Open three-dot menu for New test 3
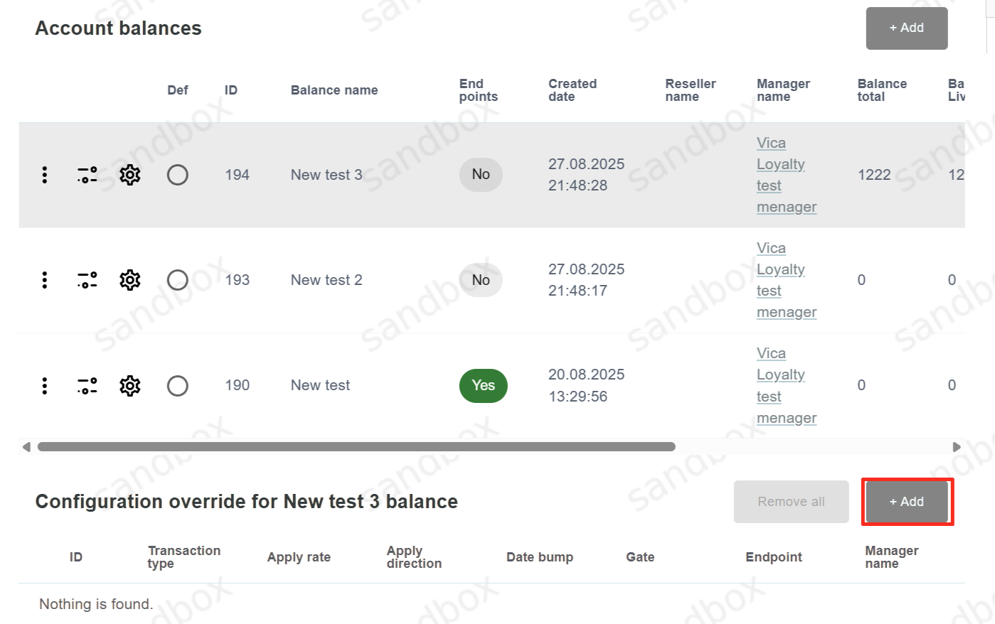Screen dimensions: 995x624 click(x=45, y=175)
